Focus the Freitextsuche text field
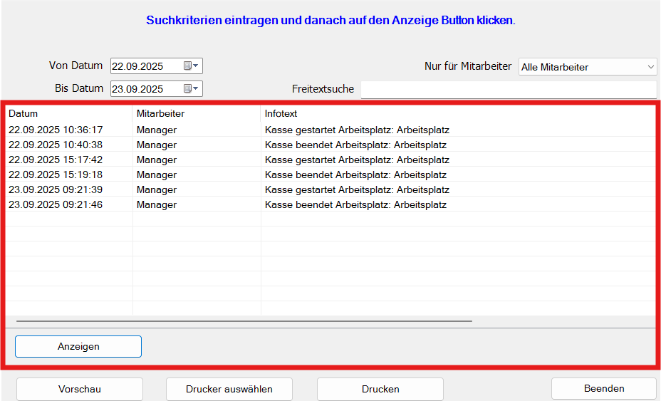The image size is (661, 401). pos(509,90)
